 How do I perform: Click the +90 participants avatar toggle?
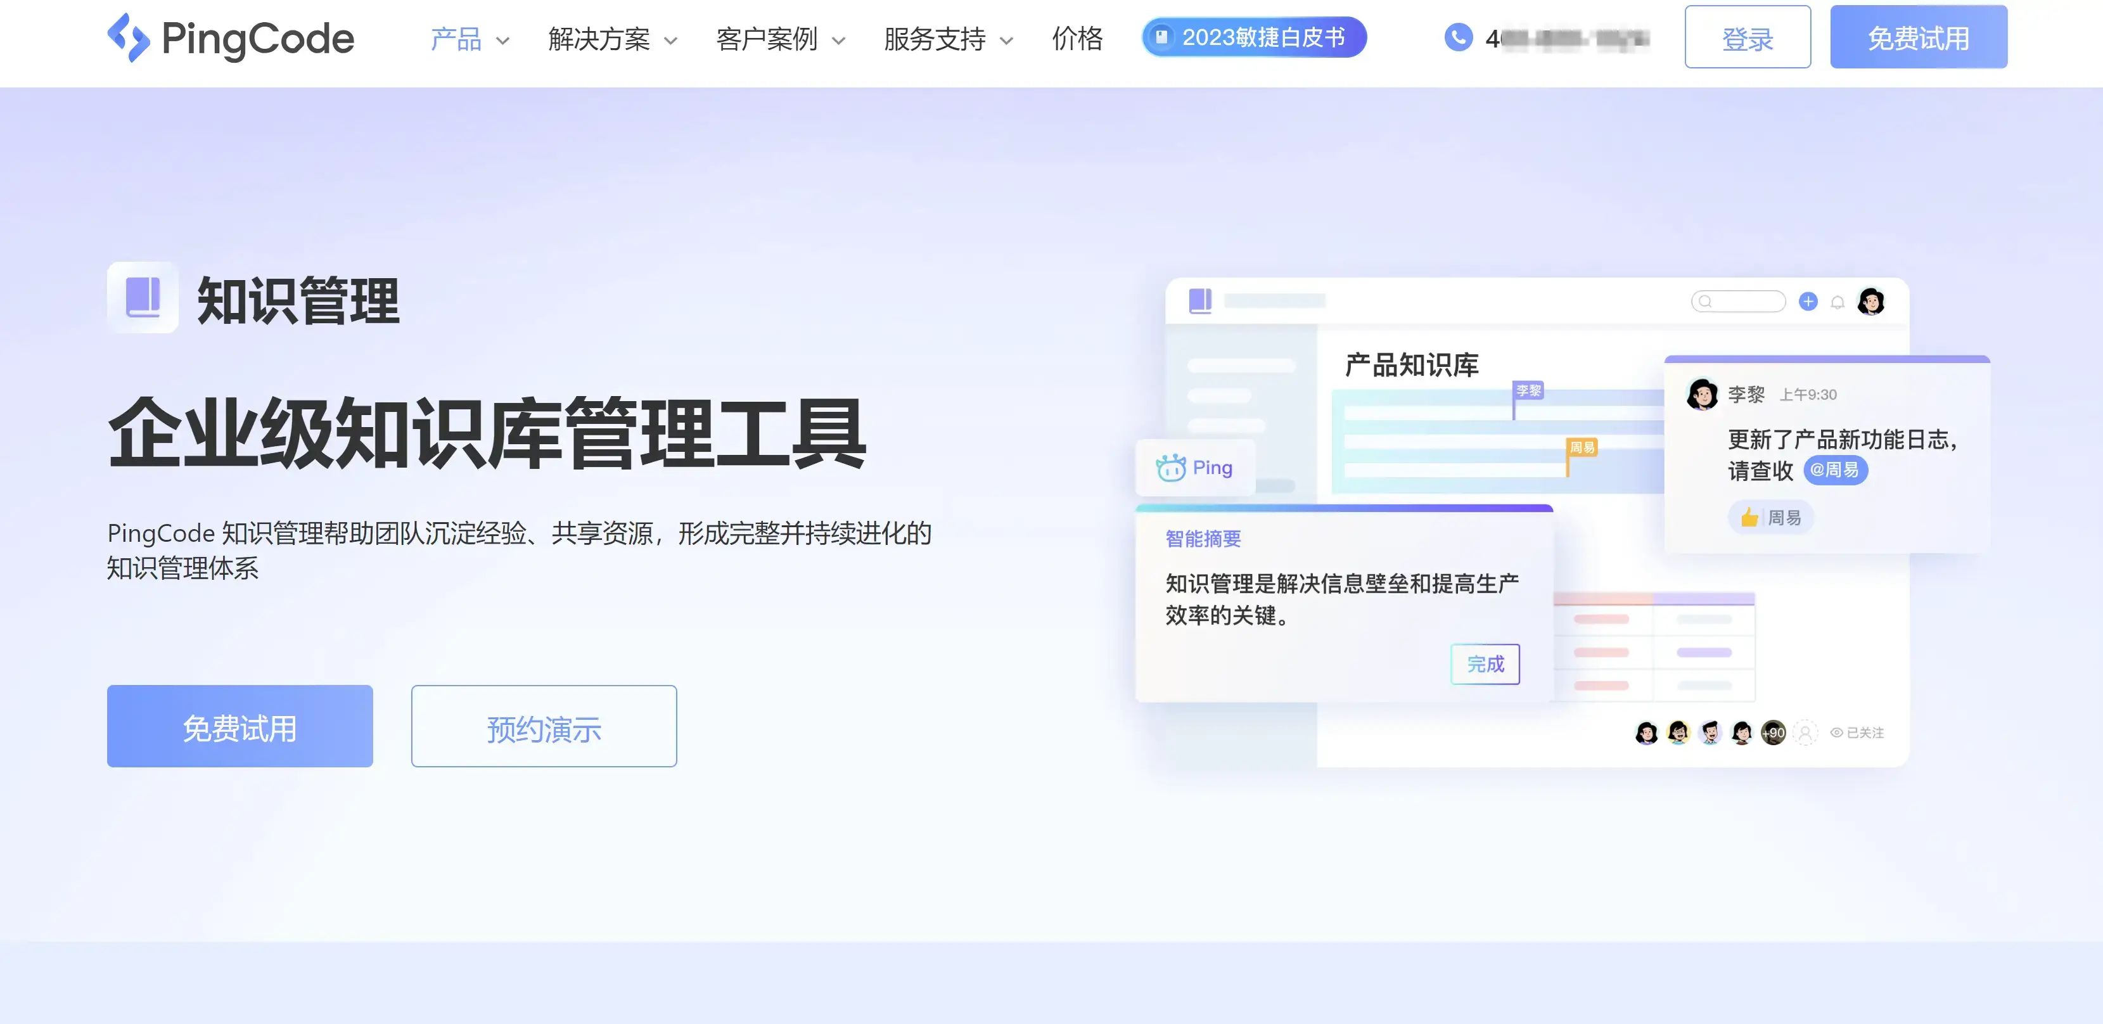click(x=1773, y=733)
